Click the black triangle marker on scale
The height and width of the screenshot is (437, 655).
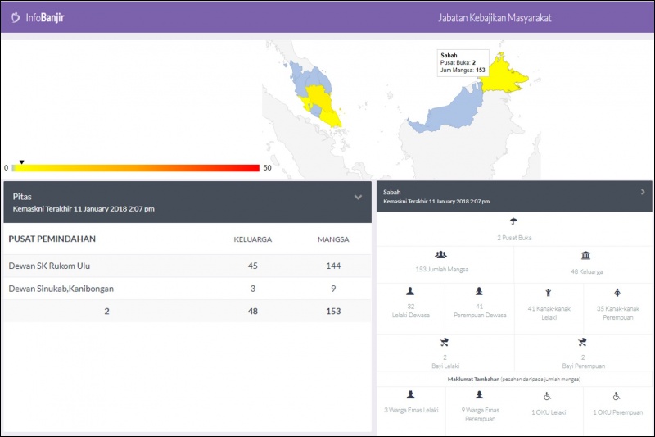click(x=22, y=162)
